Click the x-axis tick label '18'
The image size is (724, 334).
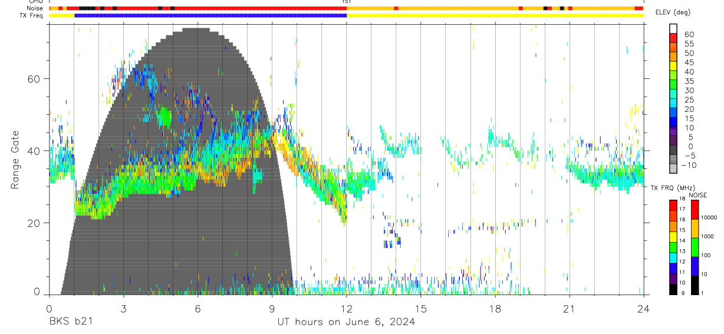click(x=495, y=309)
